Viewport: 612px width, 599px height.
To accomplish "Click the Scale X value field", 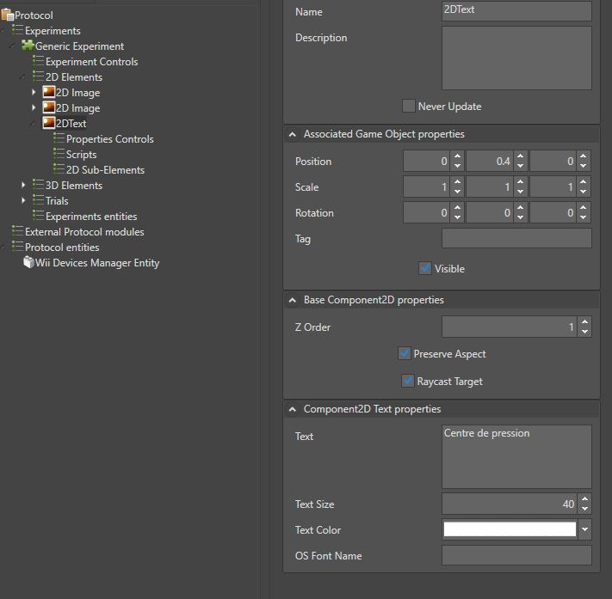I will [x=427, y=186].
